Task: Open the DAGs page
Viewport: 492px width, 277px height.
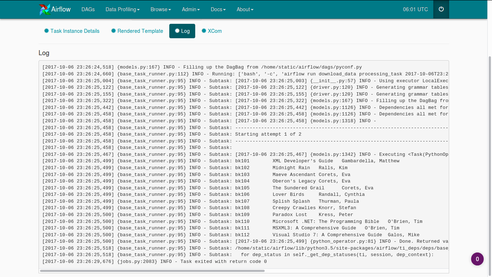Action: 88,9
